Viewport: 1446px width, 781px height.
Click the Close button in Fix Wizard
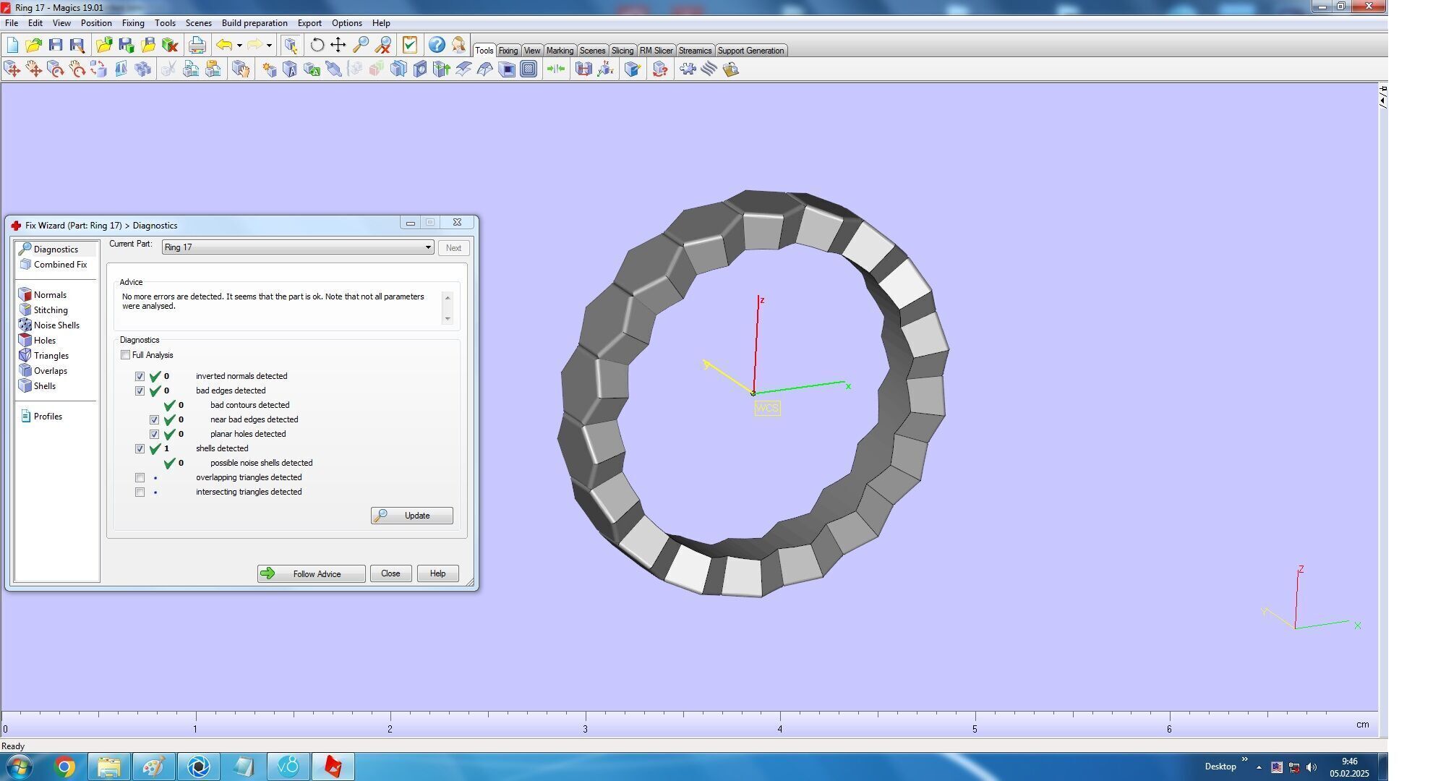390,573
